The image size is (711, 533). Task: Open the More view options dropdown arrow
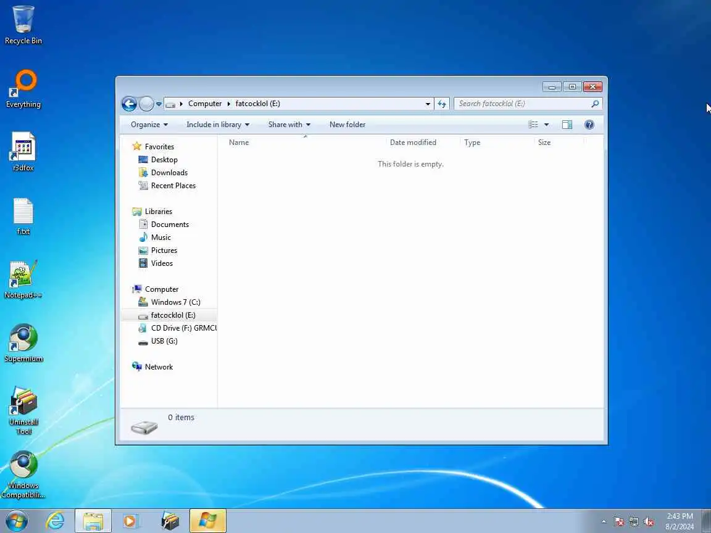pyautogui.click(x=546, y=125)
